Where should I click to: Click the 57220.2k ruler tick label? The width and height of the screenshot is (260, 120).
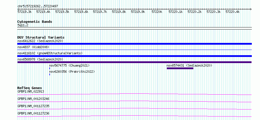click(195, 12)
